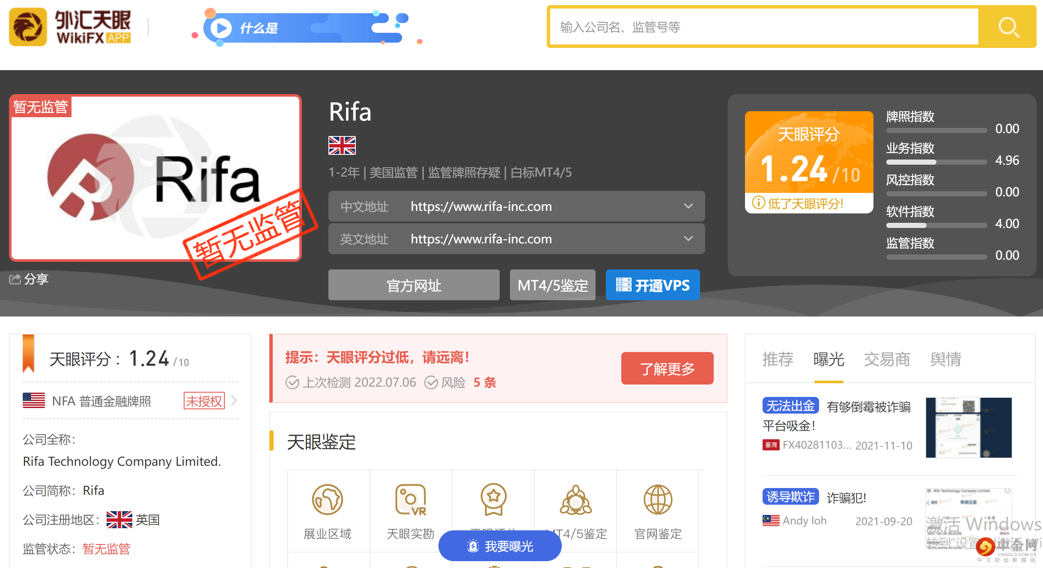Click the 无法出金 tag

790,405
